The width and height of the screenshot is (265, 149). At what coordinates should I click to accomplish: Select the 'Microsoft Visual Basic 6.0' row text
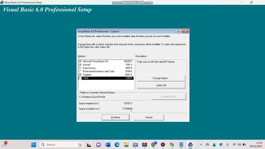[x=96, y=61]
